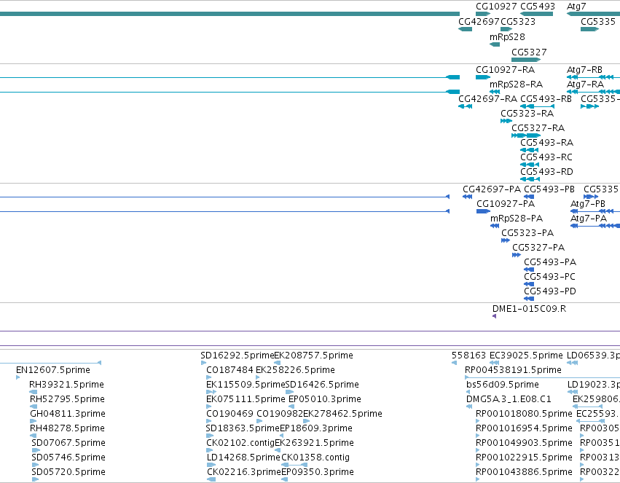Select the CG5493 gene label
The image size is (620, 483).
pyautogui.click(x=538, y=7)
